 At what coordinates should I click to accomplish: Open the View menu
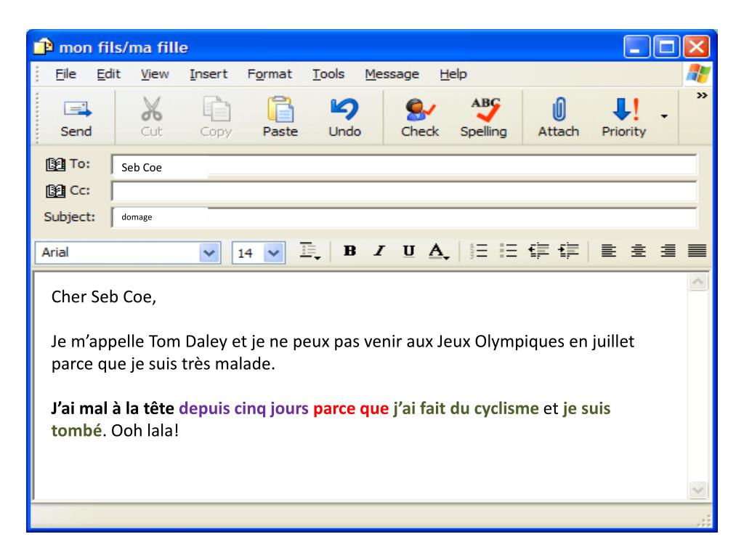click(155, 74)
